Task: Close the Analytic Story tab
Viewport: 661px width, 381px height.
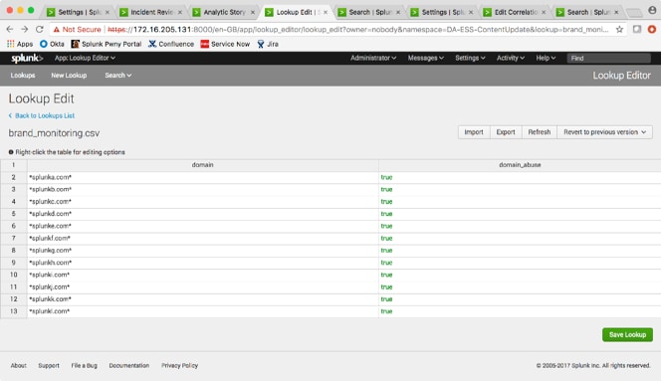Action: coord(253,12)
